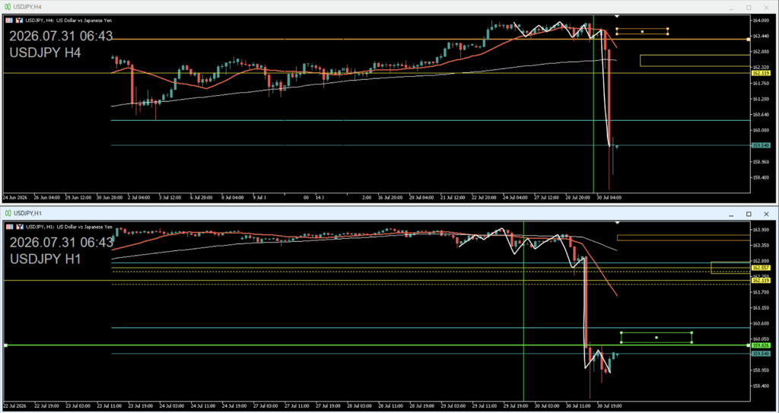Minimize the USDJPY,H1 chart window
This screenshot has width=779, height=413.
(x=731, y=214)
